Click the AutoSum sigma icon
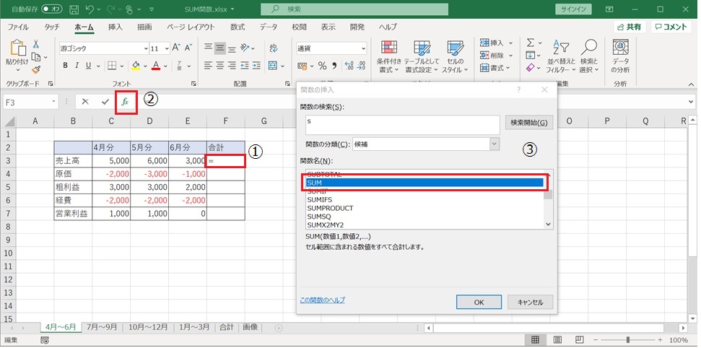Image resolution: width=701 pixels, height=348 pixels. point(531,43)
